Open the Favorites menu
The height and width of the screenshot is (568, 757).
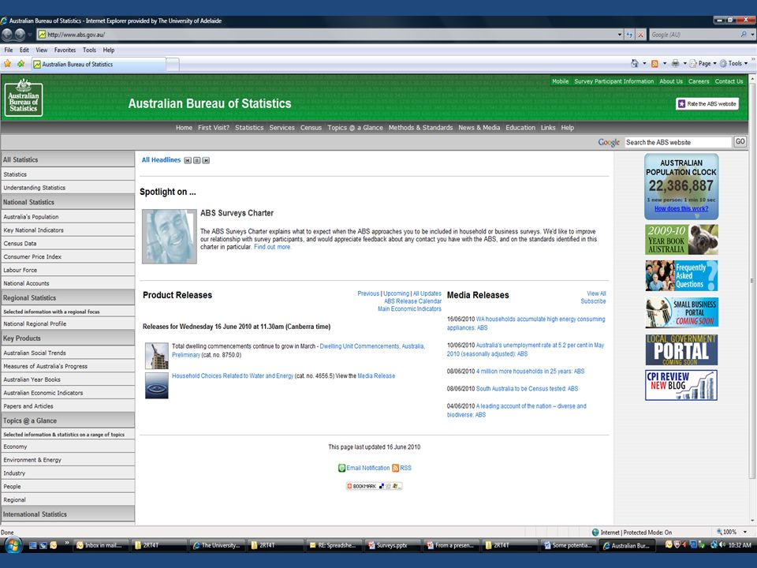pyautogui.click(x=65, y=50)
